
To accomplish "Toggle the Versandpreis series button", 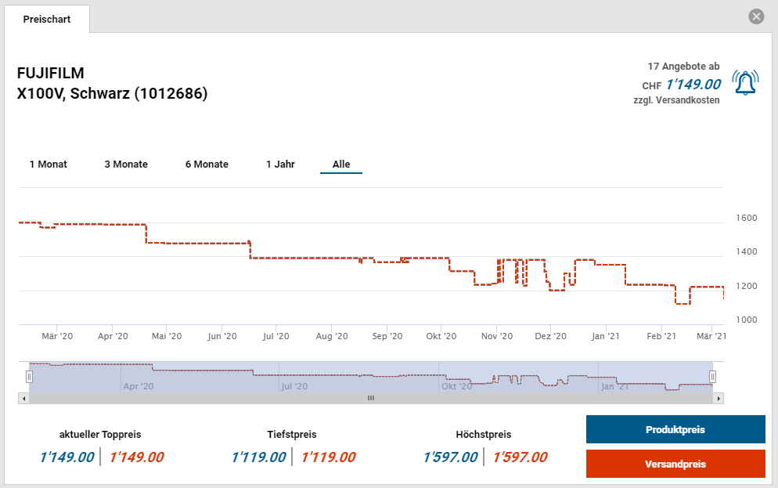I will (x=675, y=464).
